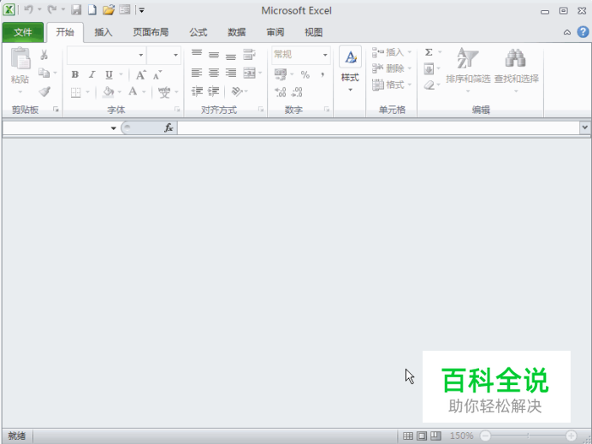Apply Comma style icon
This screenshot has width=592, height=444.
323,74
